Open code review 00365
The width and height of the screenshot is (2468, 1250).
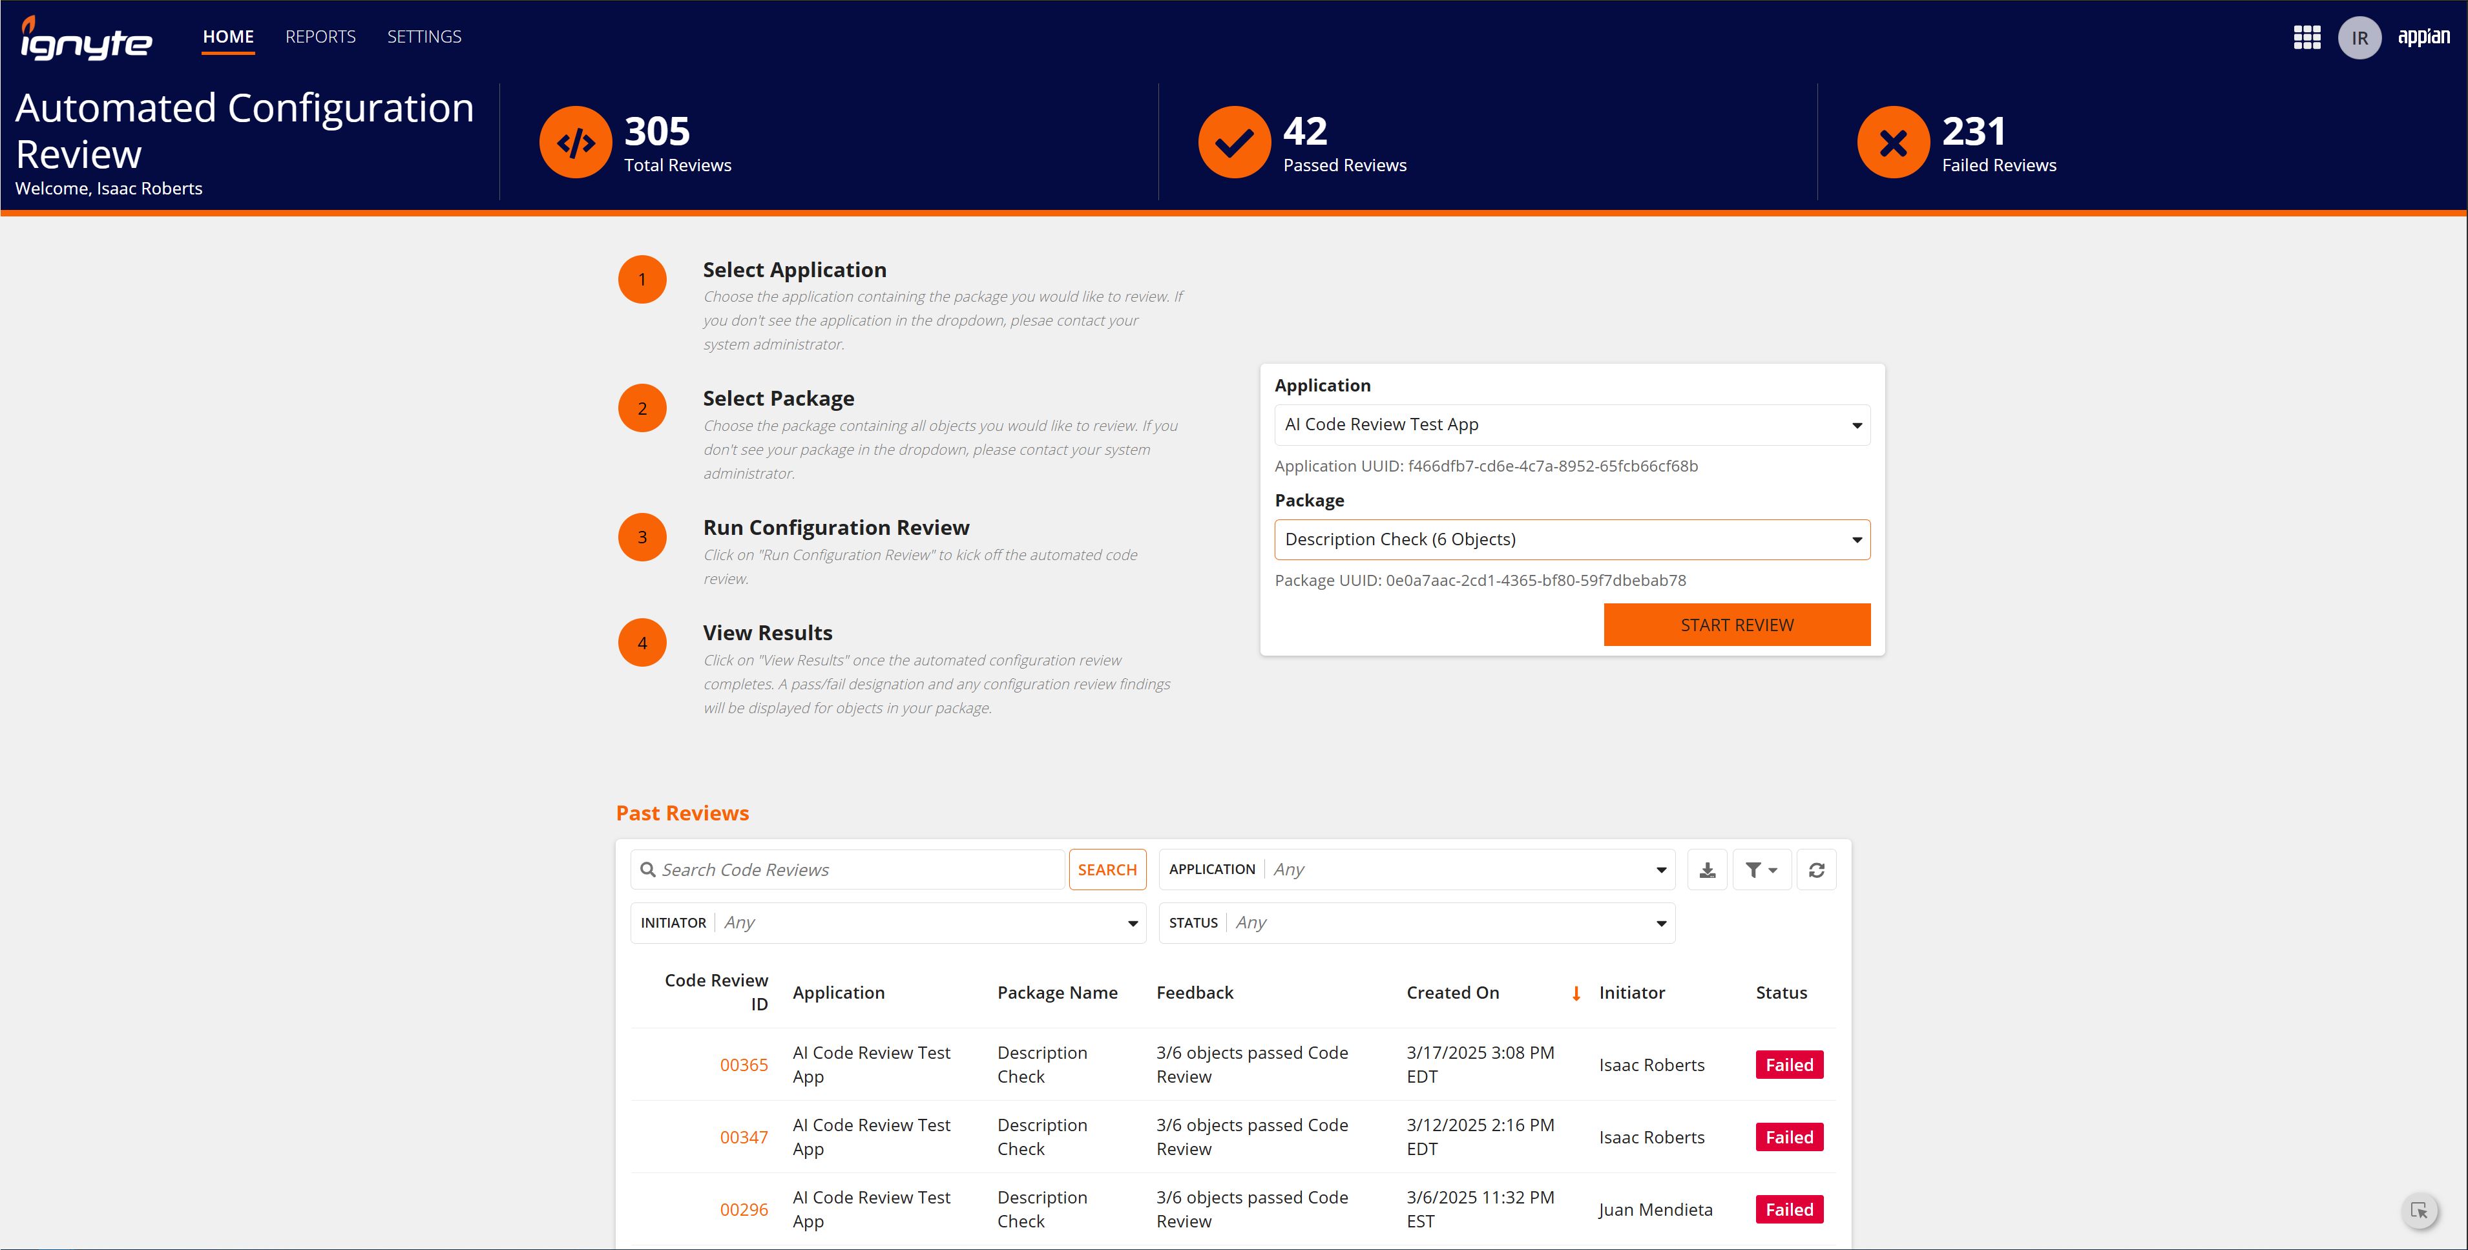pyautogui.click(x=744, y=1065)
